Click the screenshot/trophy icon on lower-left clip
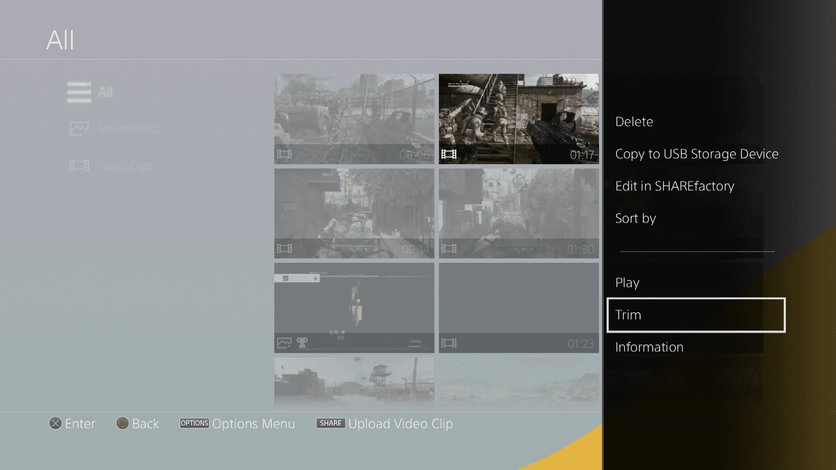 click(285, 342)
